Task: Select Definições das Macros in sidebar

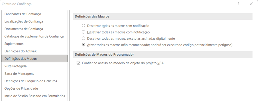Action: [35, 59]
